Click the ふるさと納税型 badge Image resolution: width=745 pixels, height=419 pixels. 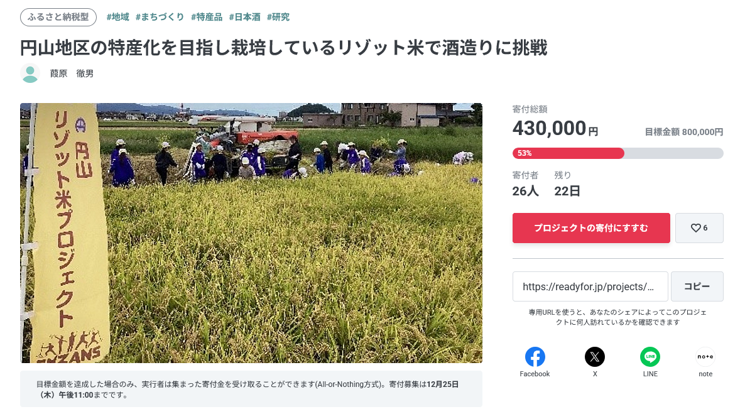[58, 17]
